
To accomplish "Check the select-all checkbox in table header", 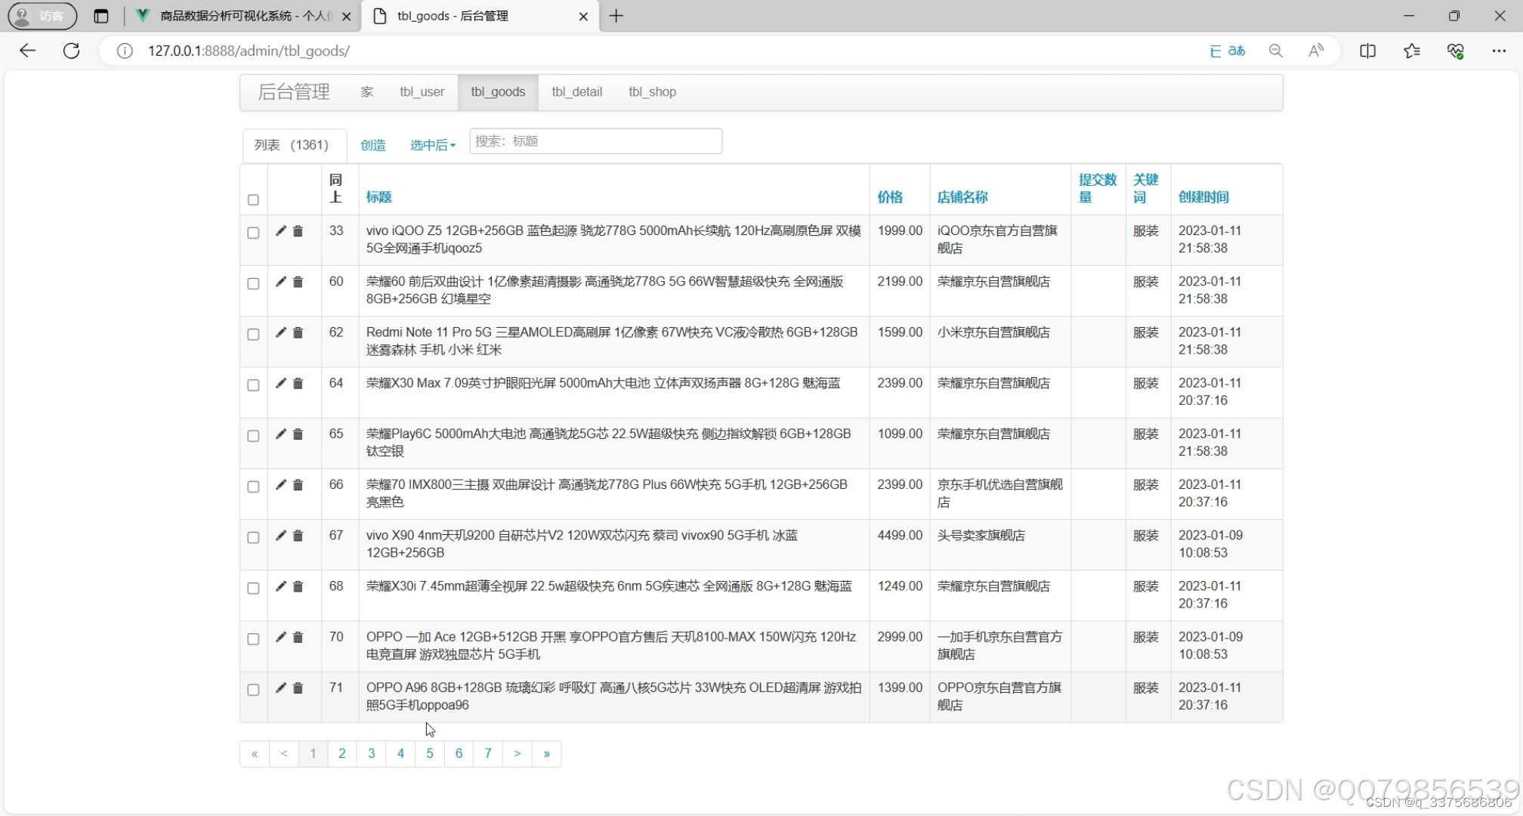I will (253, 199).
